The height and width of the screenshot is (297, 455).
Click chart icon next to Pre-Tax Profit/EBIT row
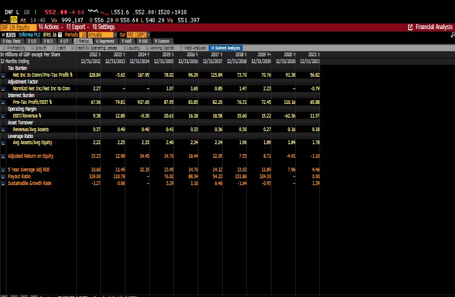[x=3, y=102]
